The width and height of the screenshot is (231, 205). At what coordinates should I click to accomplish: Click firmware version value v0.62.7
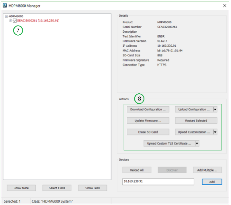click(x=162, y=41)
